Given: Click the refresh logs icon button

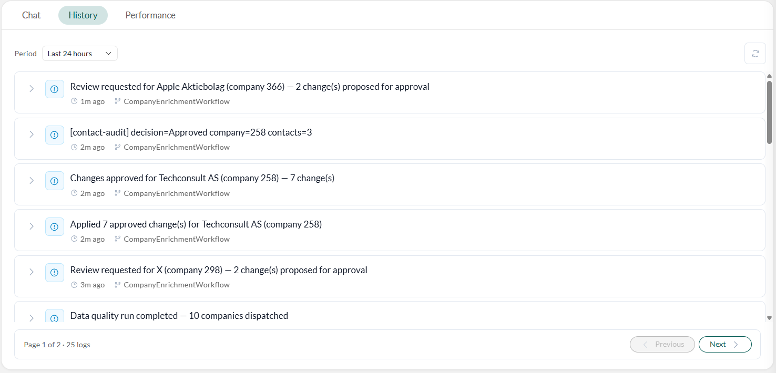Looking at the screenshot, I should click(x=755, y=54).
